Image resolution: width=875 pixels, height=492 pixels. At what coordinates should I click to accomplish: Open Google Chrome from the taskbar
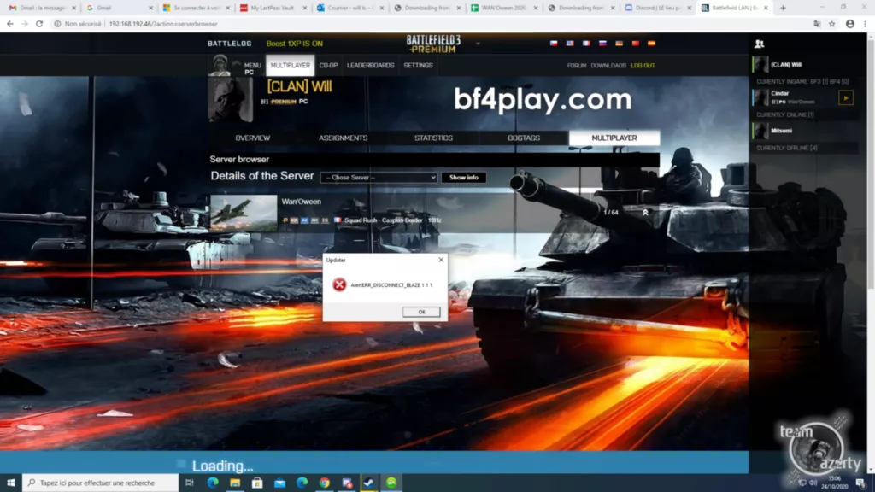tap(324, 483)
